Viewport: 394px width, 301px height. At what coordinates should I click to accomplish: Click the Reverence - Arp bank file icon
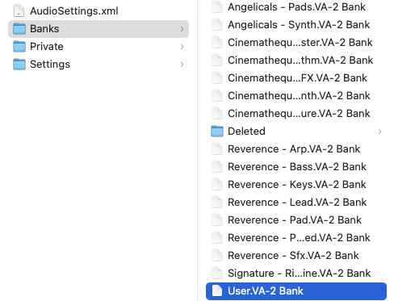[217, 148]
